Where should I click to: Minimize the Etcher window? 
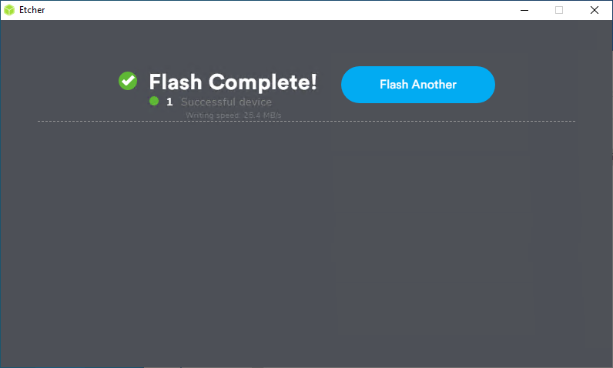pyautogui.click(x=524, y=10)
